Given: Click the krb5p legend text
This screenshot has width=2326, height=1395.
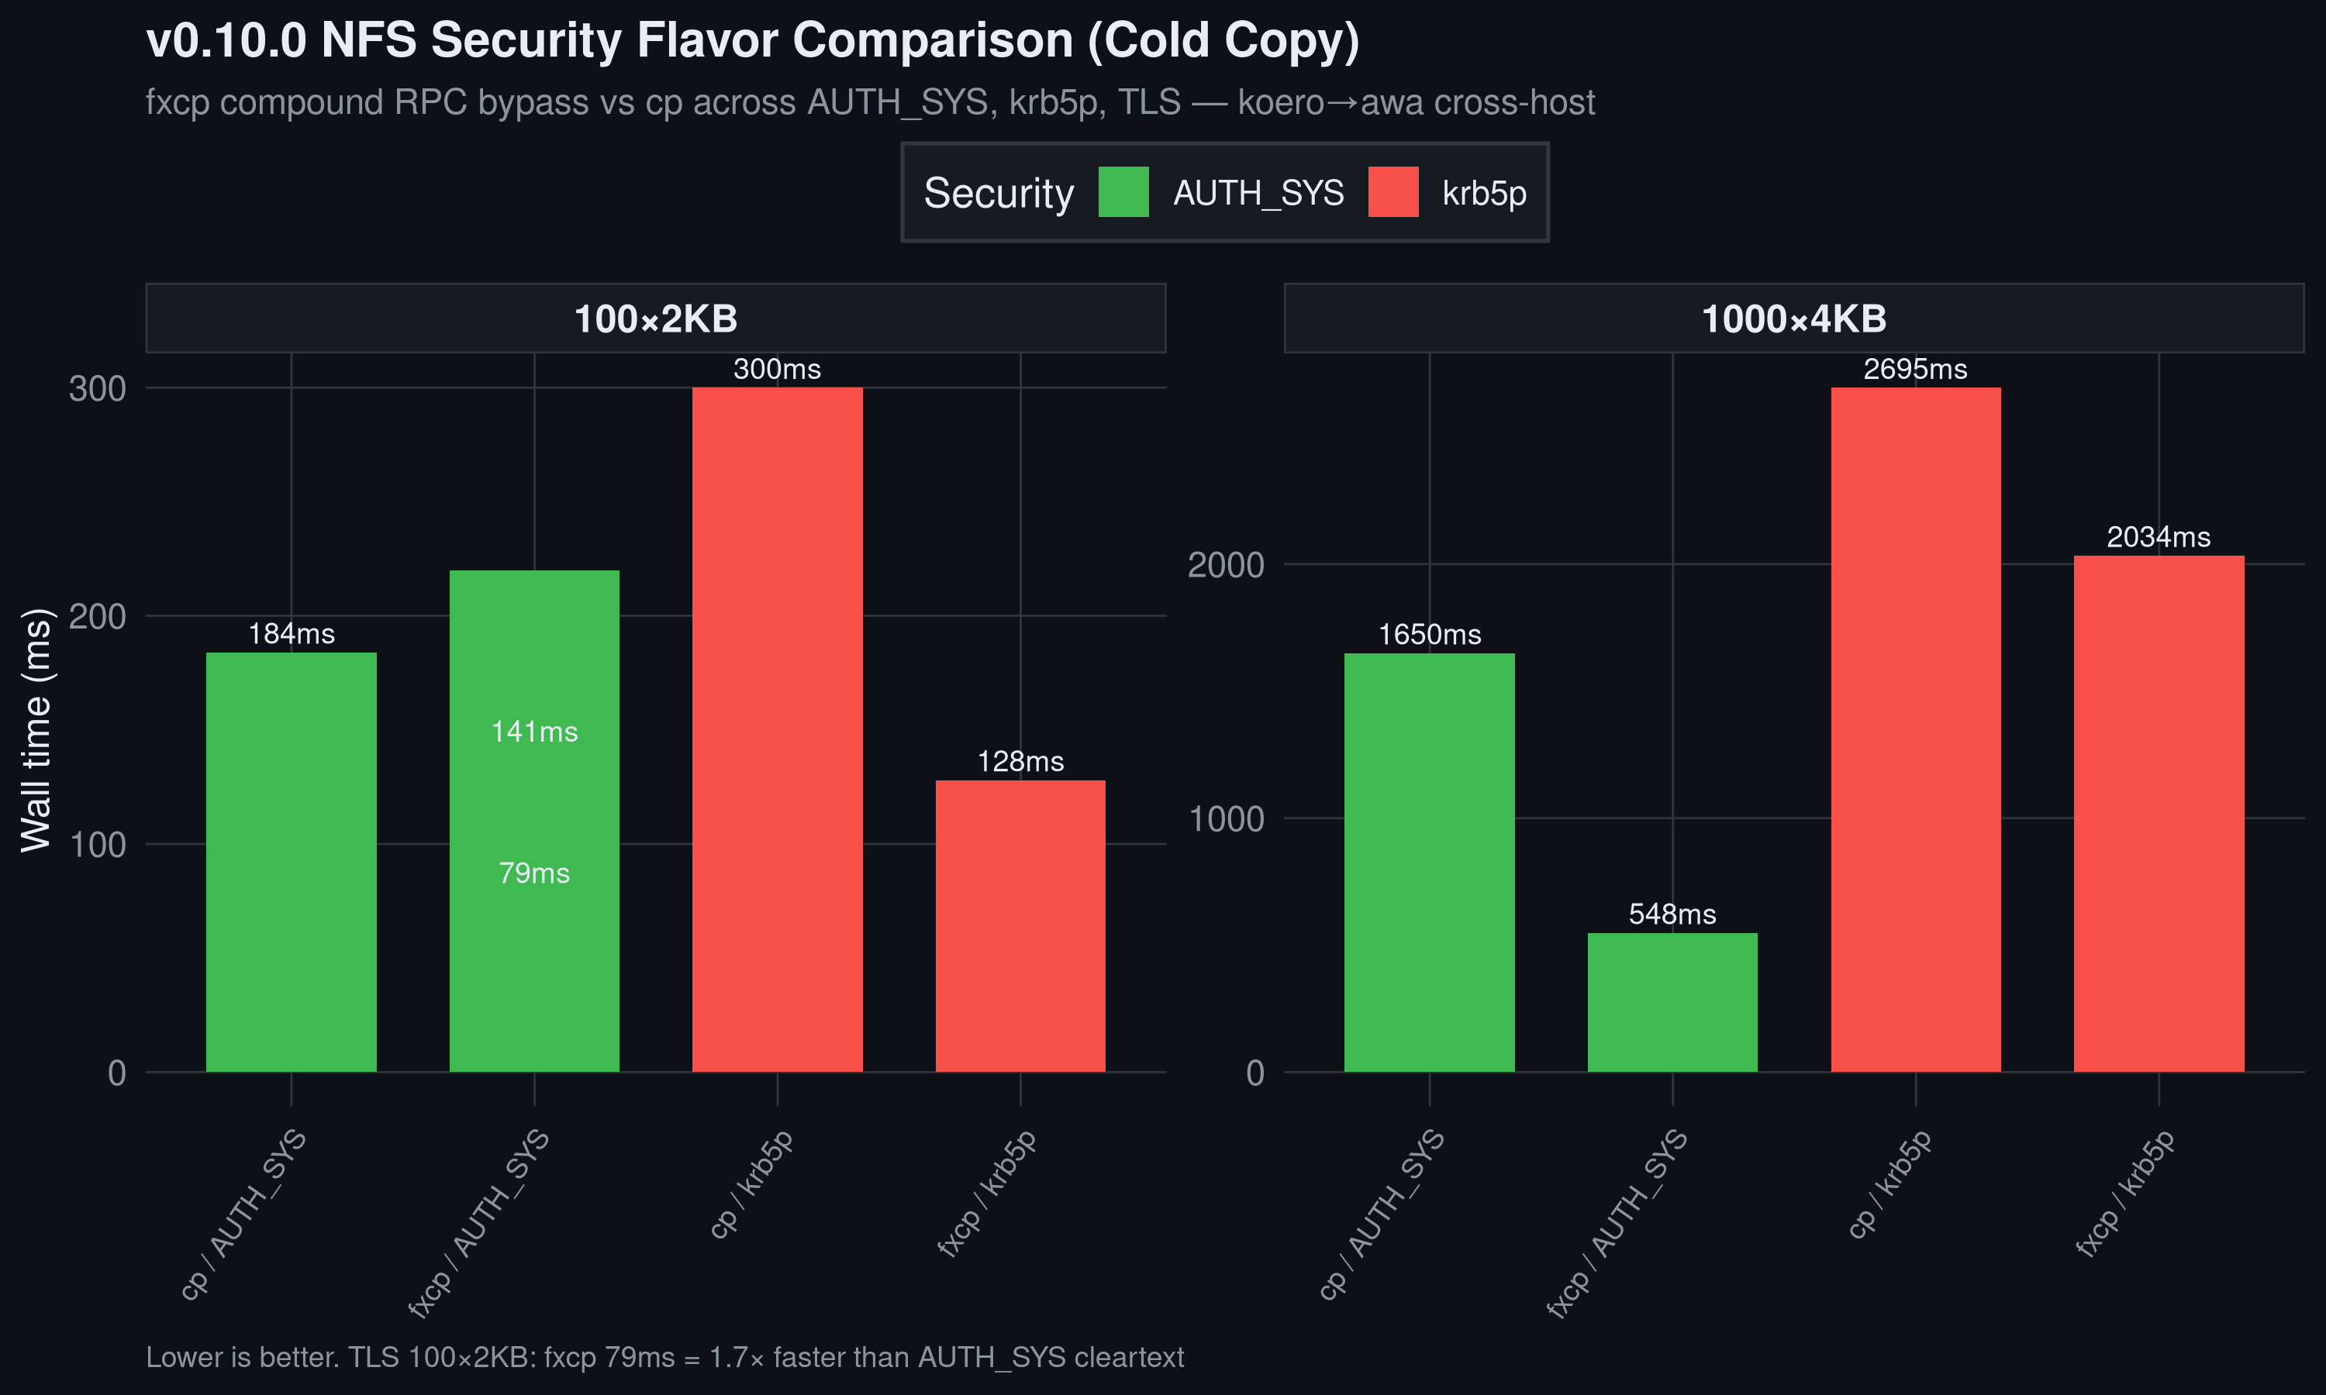Looking at the screenshot, I should [1485, 194].
